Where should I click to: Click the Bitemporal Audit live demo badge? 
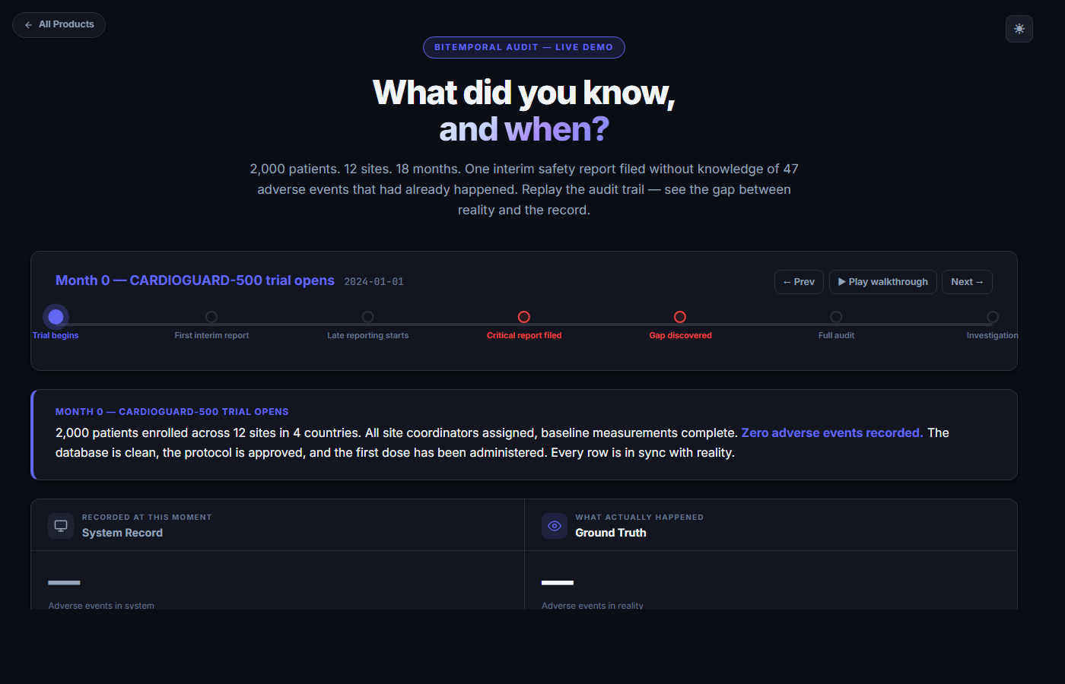(x=523, y=47)
